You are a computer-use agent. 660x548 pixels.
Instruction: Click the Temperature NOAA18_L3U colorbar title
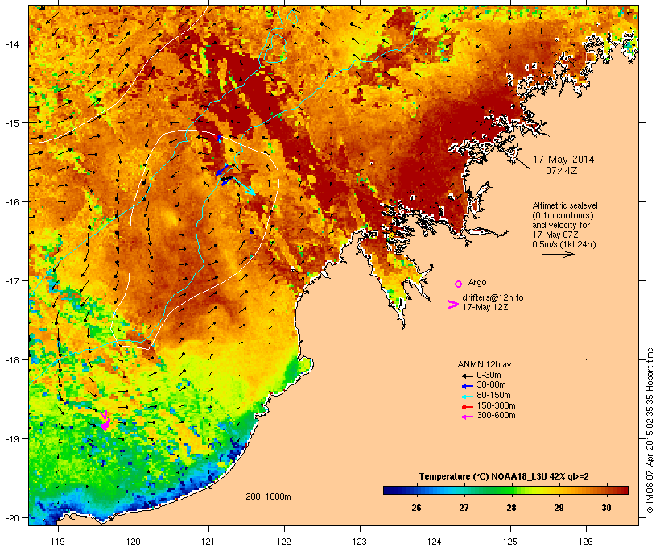pyautogui.click(x=504, y=477)
